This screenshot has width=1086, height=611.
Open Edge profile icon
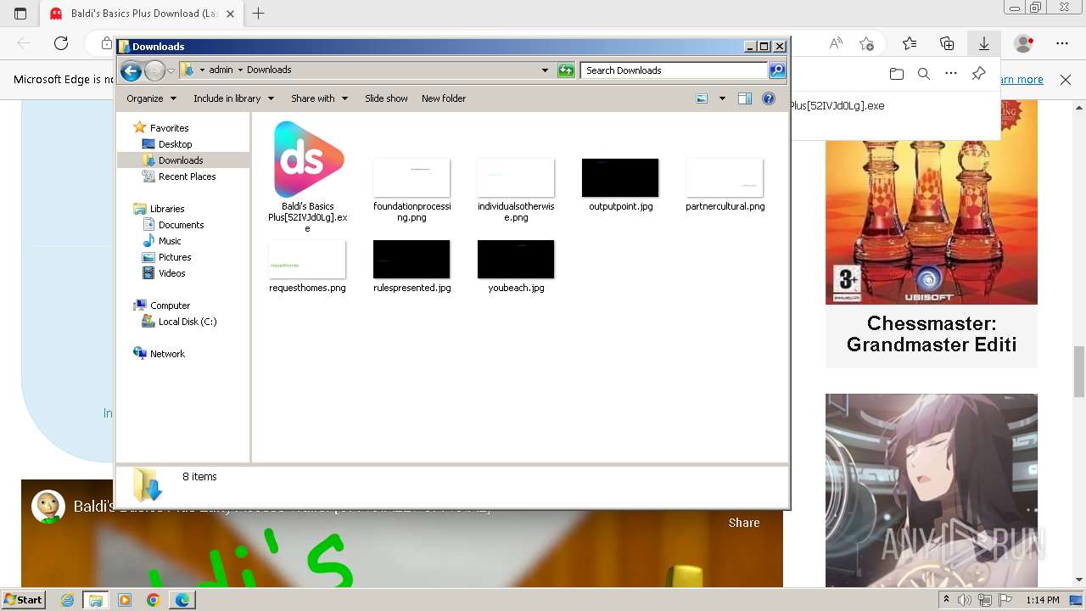[1024, 43]
